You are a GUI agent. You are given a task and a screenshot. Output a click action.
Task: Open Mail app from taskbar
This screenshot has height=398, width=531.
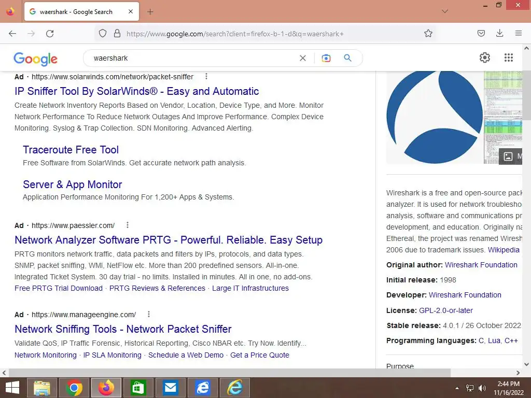tap(170, 388)
